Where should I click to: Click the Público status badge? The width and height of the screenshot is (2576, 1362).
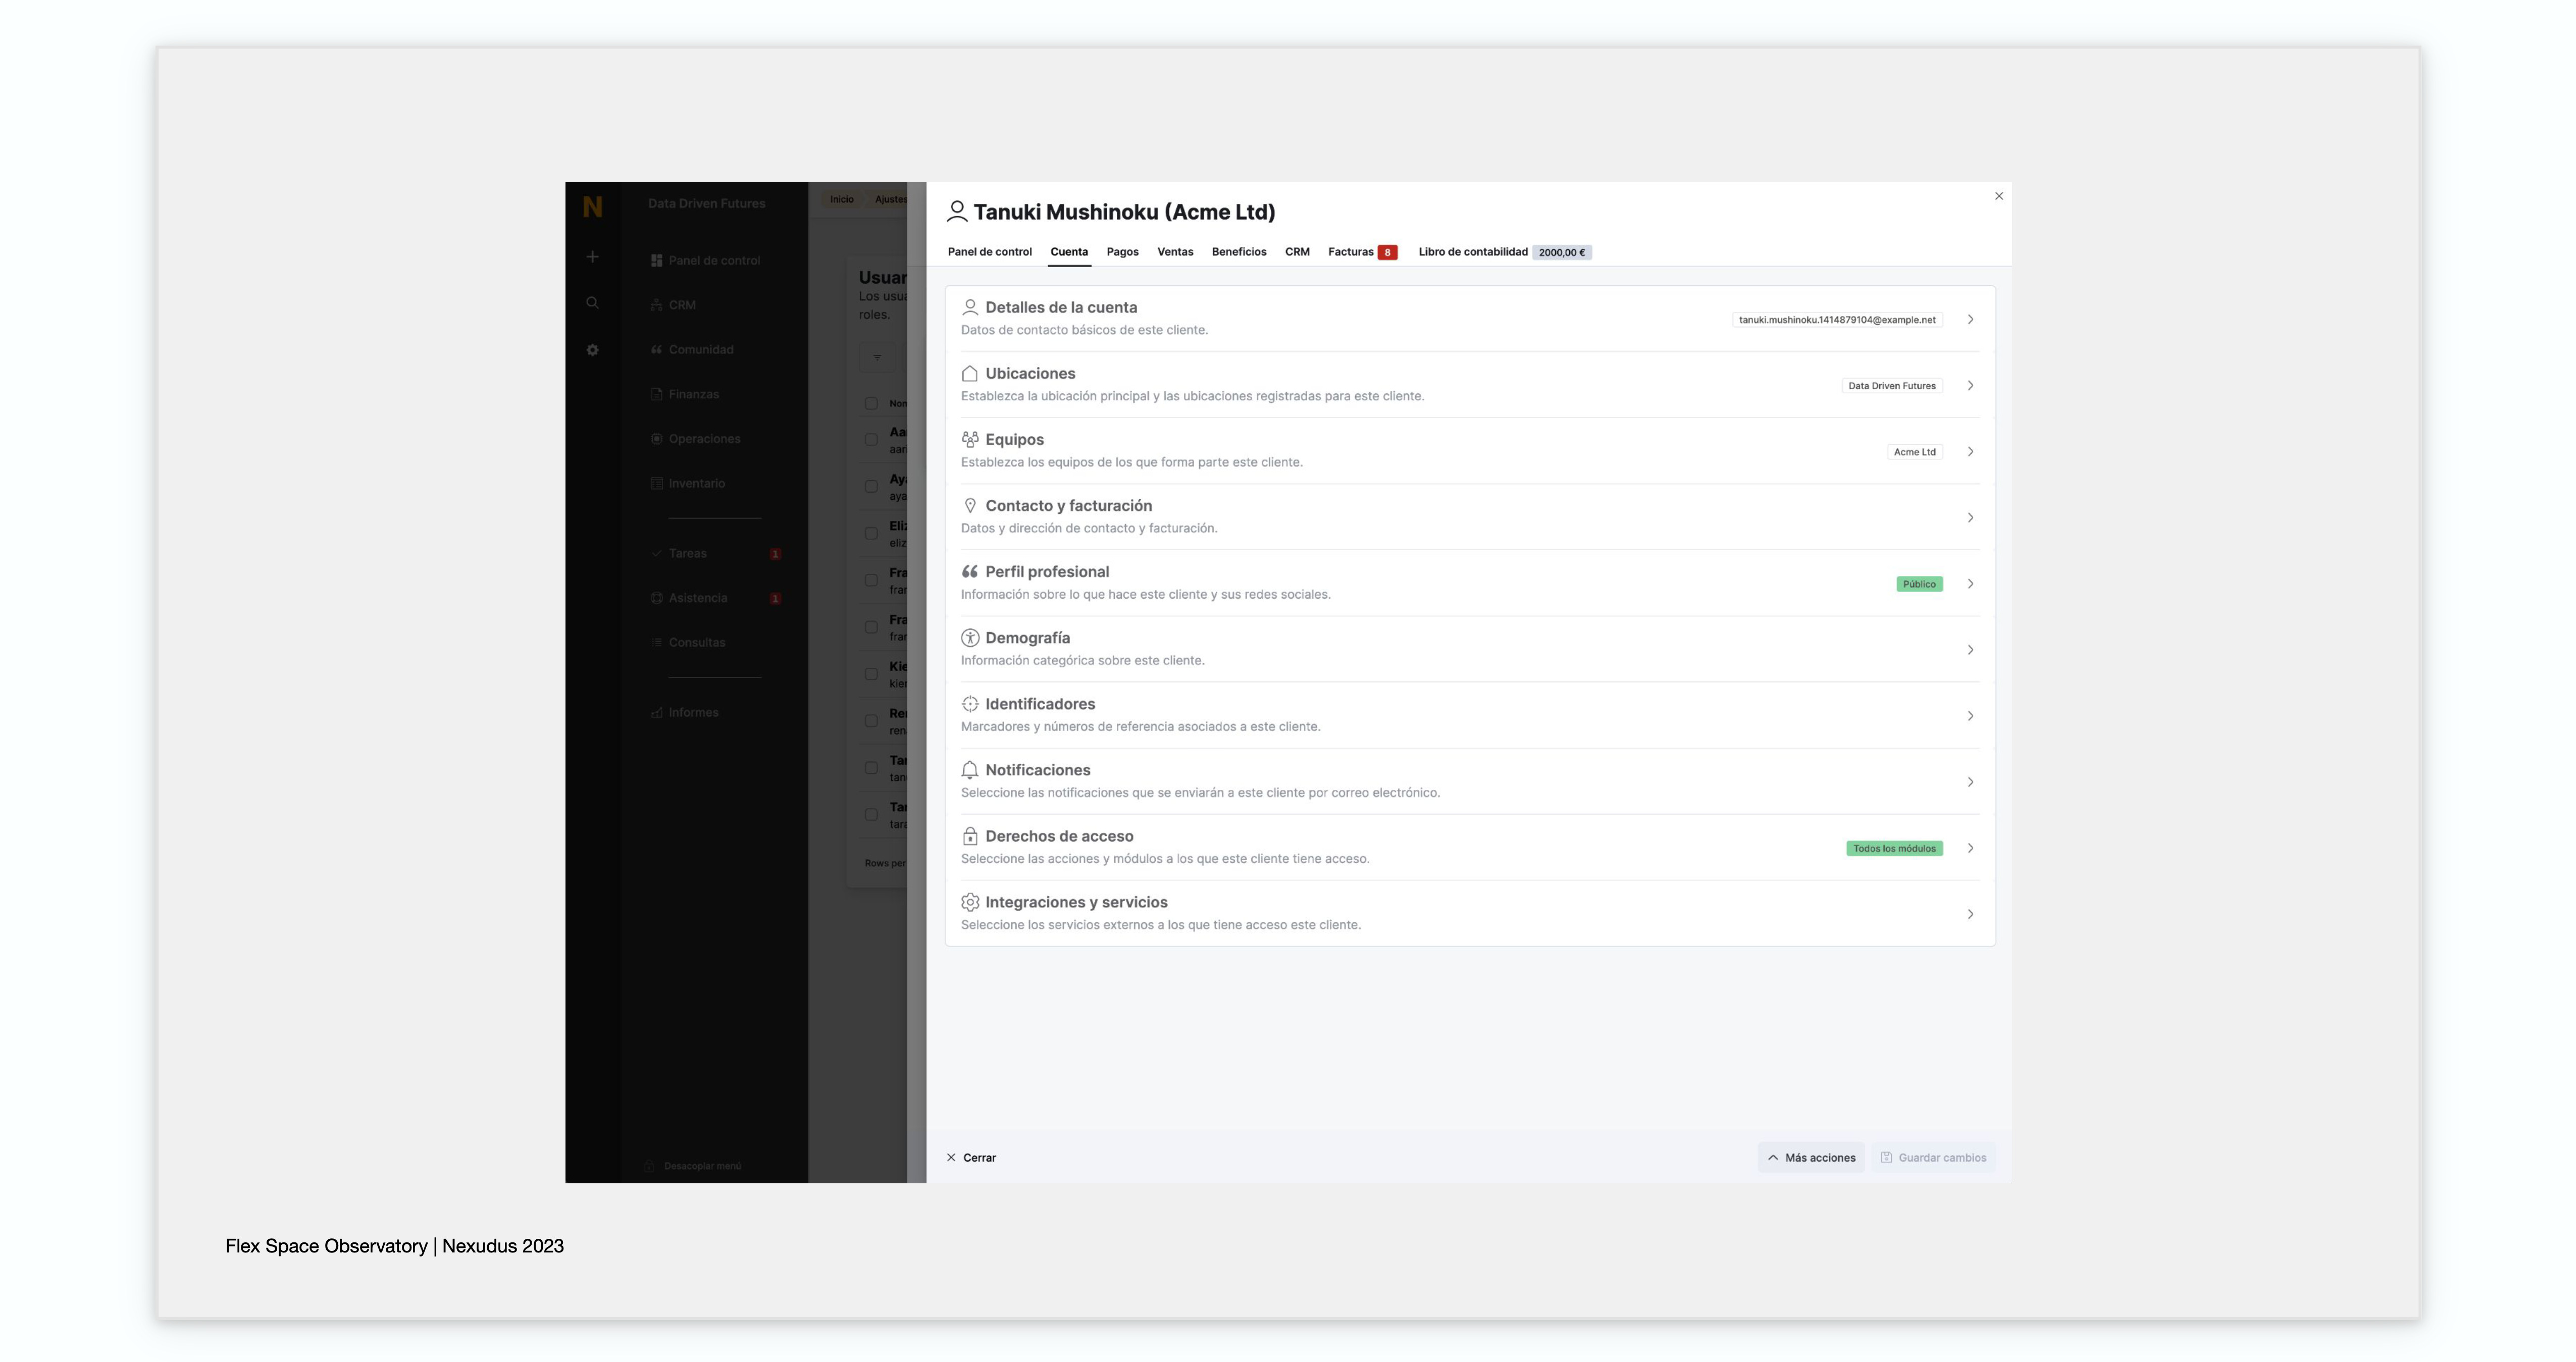click(x=1919, y=584)
